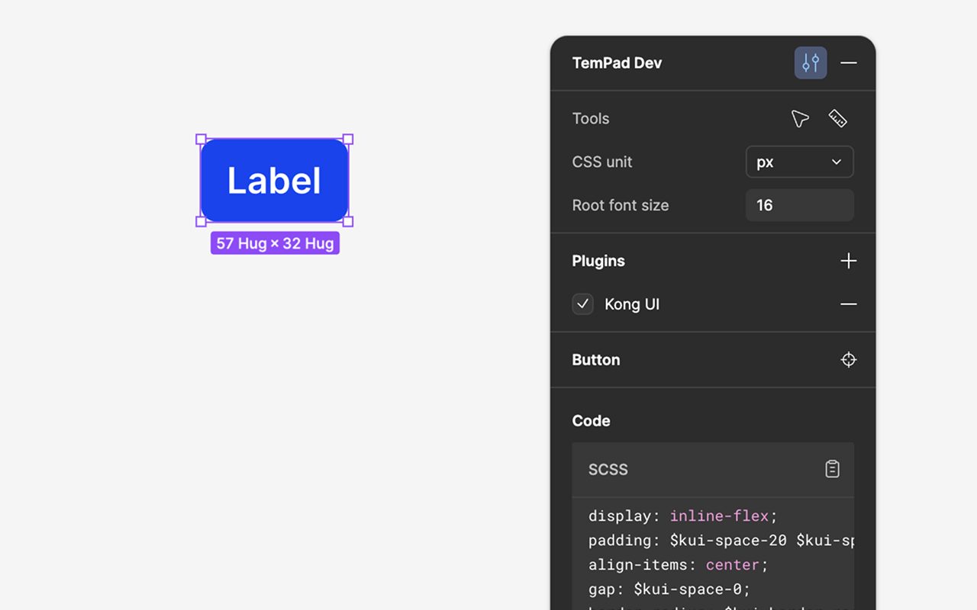Remove the Kong UI plugin
The height and width of the screenshot is (610, 977).
pos(848,303)
